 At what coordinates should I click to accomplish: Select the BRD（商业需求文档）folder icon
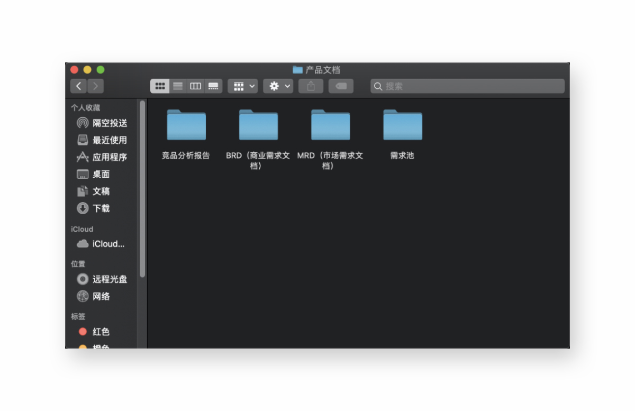click(x=258, y=125)
